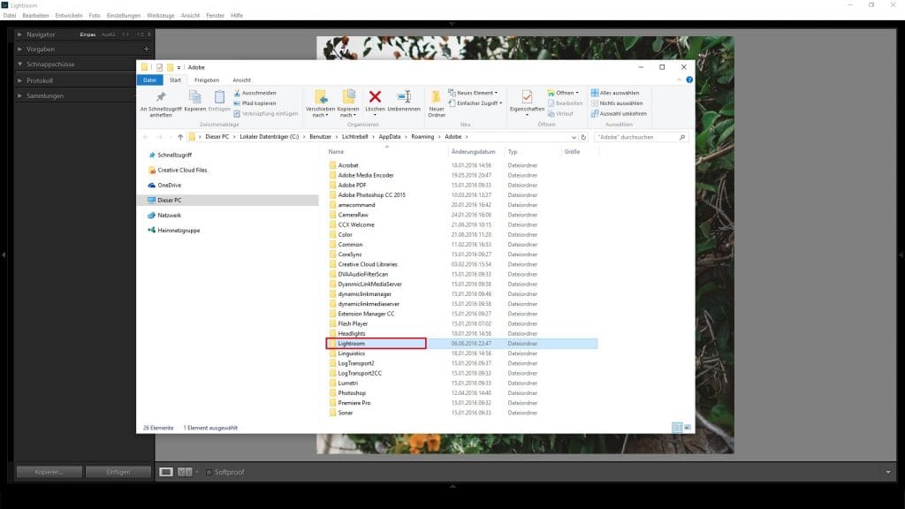Open the address bar history dropdown
The width and height of the screenshot is (905, 509).
pyautogui.click(x=574, y=137)
